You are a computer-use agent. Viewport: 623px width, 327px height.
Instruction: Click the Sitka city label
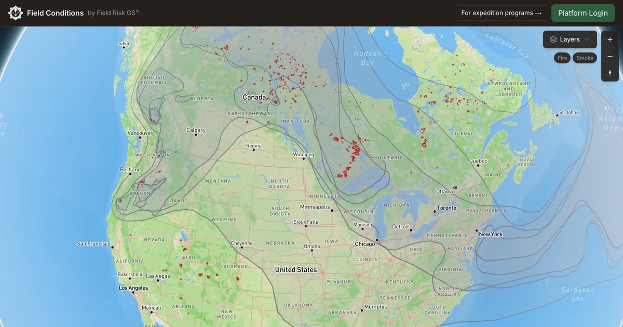[x=124, y=44]
